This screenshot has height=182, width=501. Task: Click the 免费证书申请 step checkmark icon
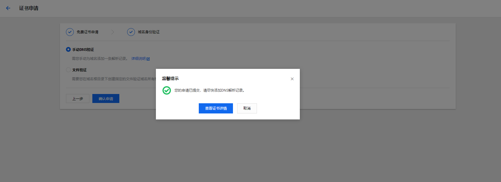pos(70,32)
